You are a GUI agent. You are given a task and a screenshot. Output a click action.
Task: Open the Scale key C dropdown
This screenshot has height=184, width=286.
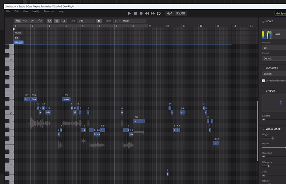tap(117, 21)
